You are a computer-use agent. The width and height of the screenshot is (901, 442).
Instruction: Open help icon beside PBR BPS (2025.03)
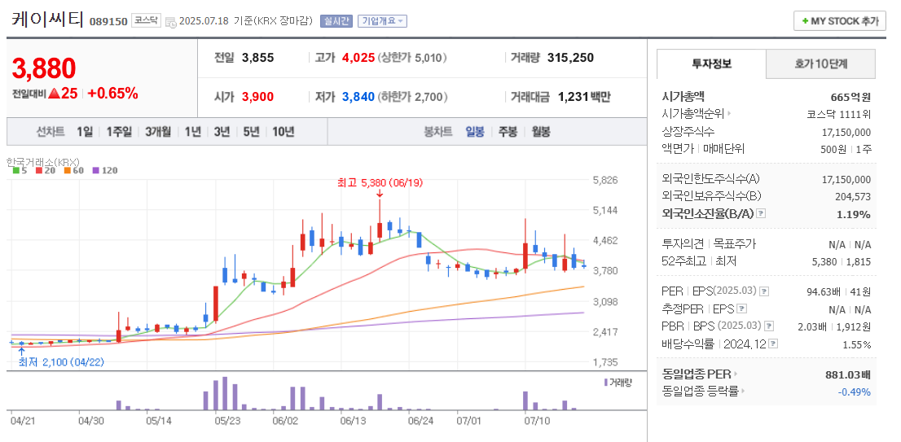(x=769, y=326)
